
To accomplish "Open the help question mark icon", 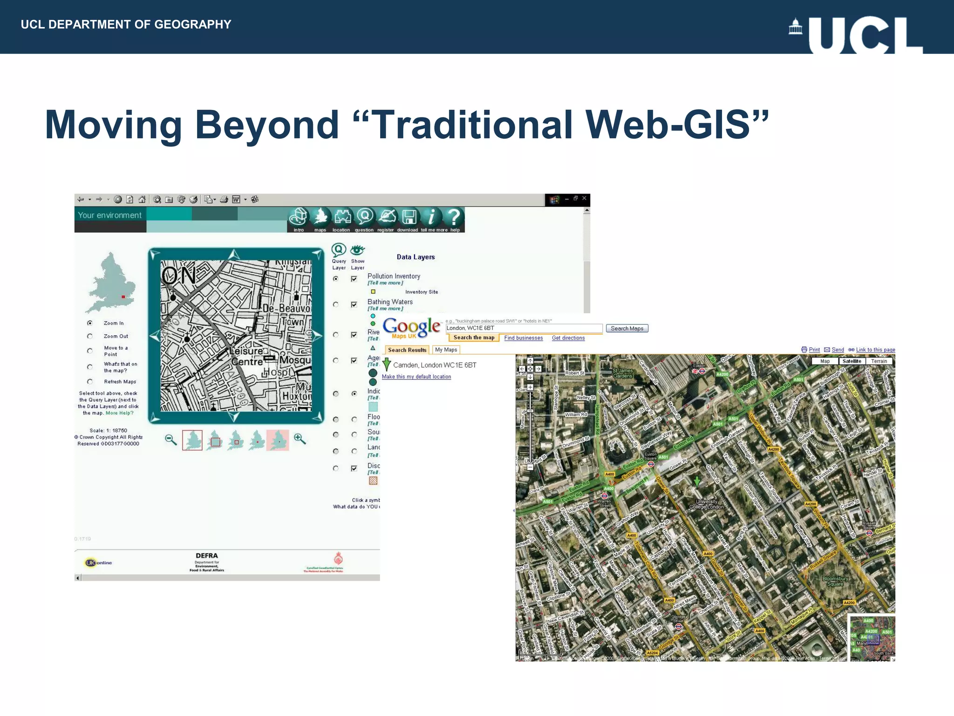I will click(x=454, y=217).
